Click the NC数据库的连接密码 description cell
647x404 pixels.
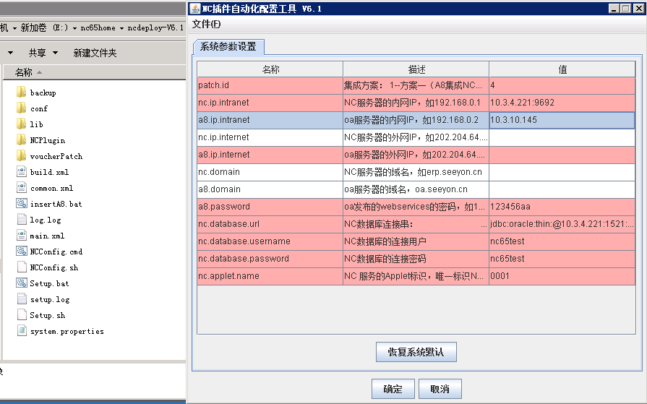coord(416,259)
